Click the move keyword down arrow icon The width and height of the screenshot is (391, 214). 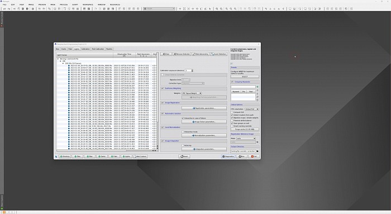258,93
